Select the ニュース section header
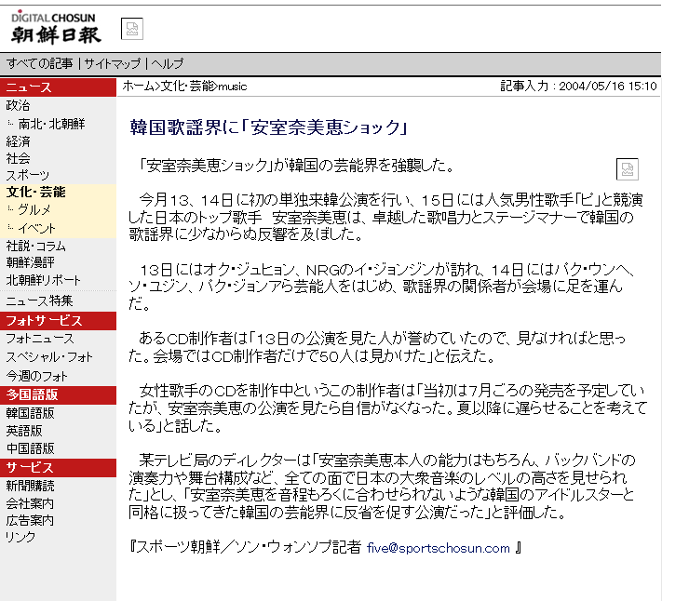The height and width of the screenshot is (601, 689). point(58,87)
